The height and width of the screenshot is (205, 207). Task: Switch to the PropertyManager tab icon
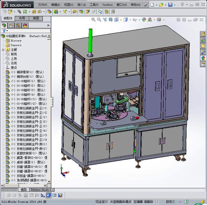point(11,26)
